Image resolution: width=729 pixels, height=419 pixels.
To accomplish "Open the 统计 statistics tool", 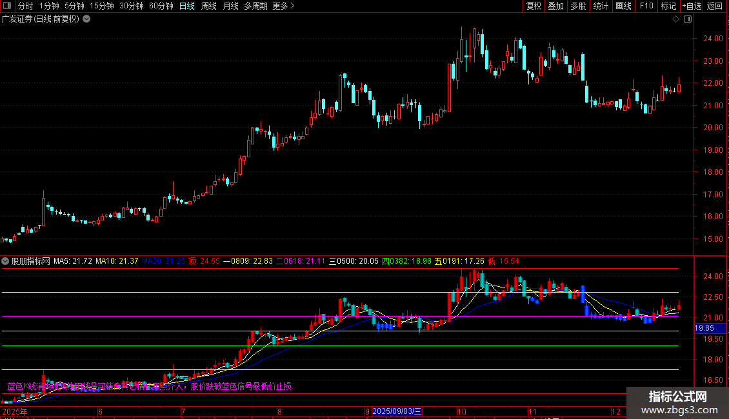I will pos(601,6).
